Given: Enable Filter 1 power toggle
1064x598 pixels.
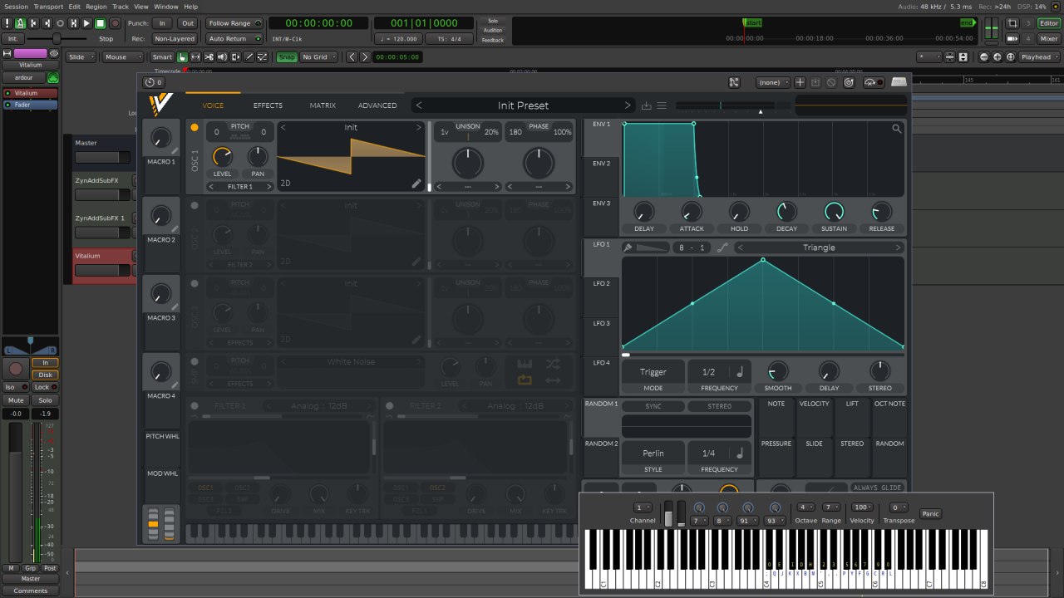Looking at the screenshot, I should (195, 406).
